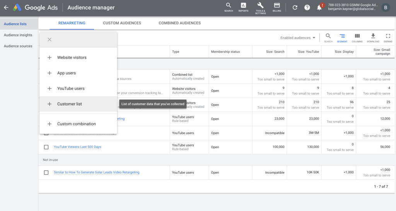
Task: Open account avatar labeled B
Action: coord(386,8)
